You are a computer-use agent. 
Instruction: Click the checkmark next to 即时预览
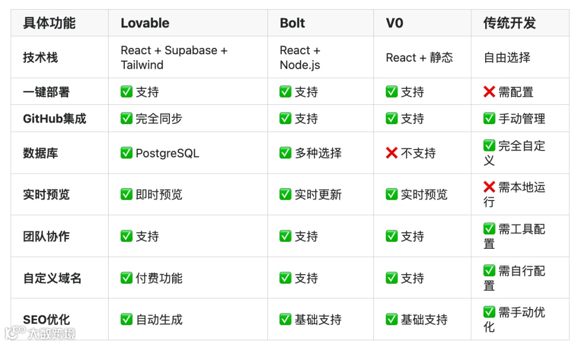[126, 195]
